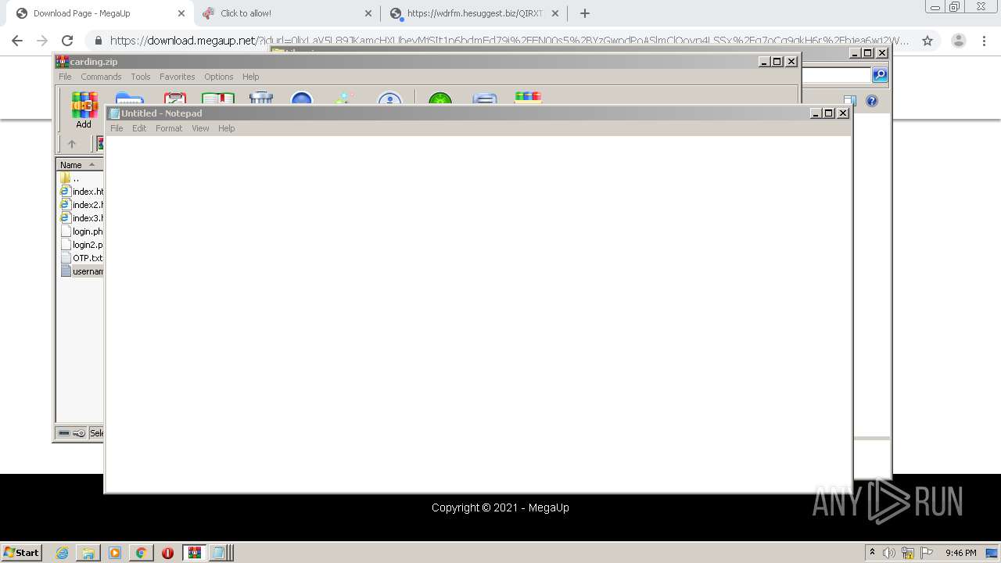1001x563 pixels.
Task: Open Windows Explorer from taskbar
Action: 88,553
